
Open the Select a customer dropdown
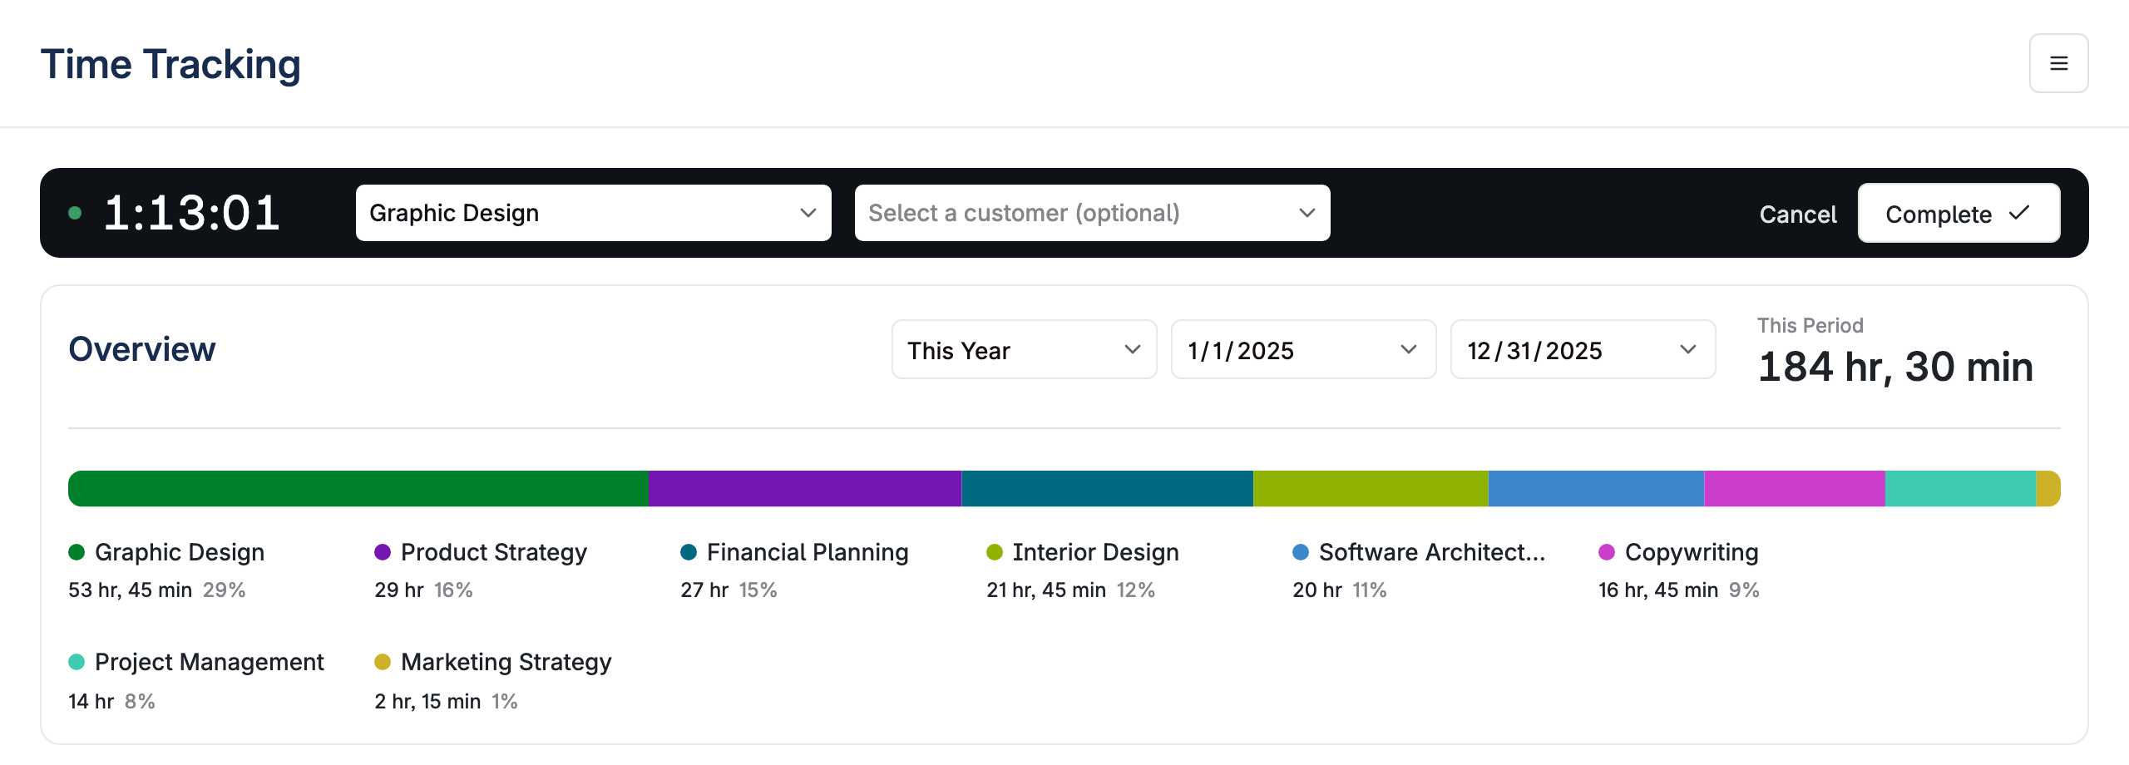[1093, 213]
